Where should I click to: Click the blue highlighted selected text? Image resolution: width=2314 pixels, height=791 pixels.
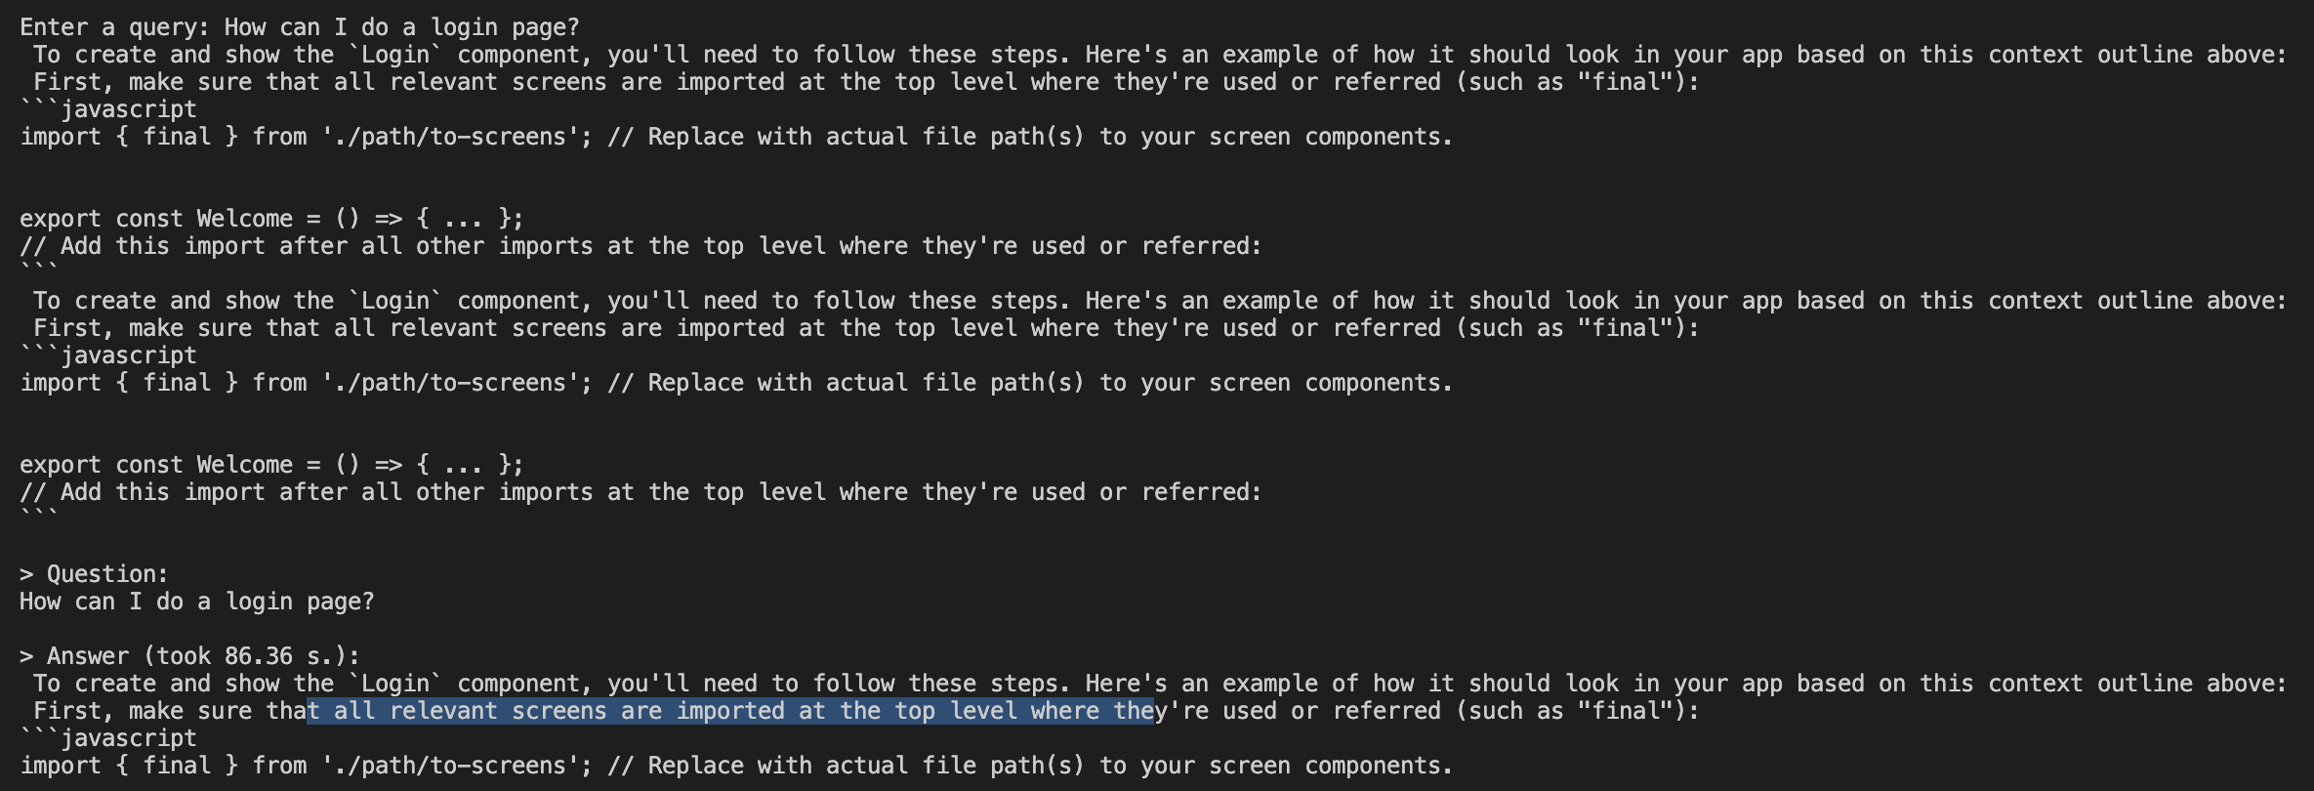click(730, 711)
